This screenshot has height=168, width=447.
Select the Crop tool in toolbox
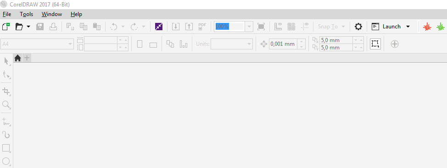6,91
